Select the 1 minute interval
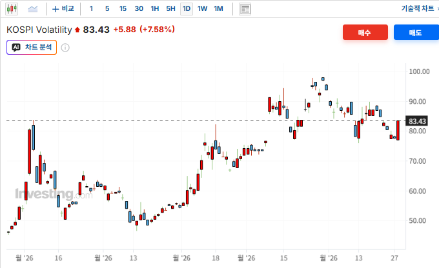This screenshot has width=439, height=268. [x=91, y=9]
